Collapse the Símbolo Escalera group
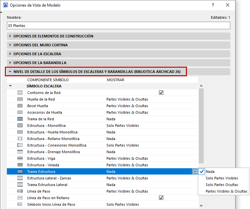Viewport: 250px width, 209px height. (11, 86)
